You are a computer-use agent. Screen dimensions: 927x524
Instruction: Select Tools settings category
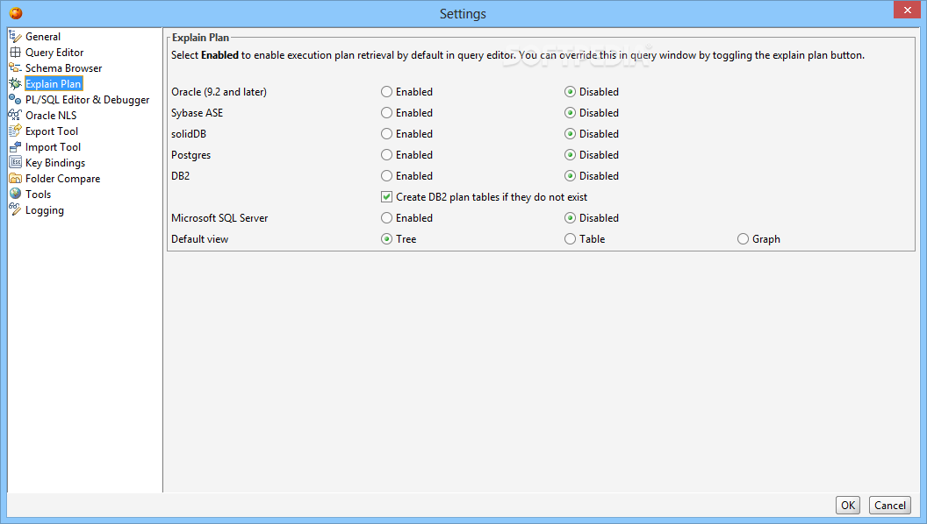(x=38, y=195)
